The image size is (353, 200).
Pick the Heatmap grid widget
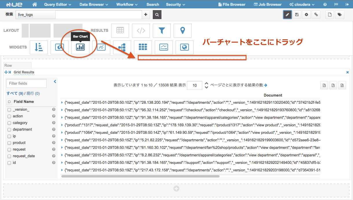click(x=143, y=47)
